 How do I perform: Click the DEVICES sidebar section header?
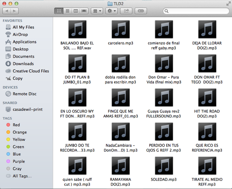pos(10,87)
